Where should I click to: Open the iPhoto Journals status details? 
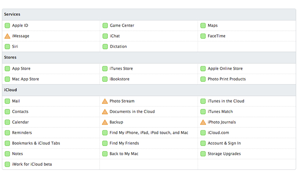222,122
